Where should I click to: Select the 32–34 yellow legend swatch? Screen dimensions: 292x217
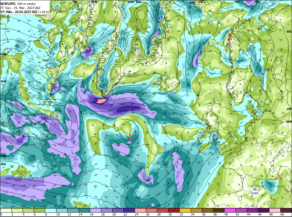click(x=185, y=210)
